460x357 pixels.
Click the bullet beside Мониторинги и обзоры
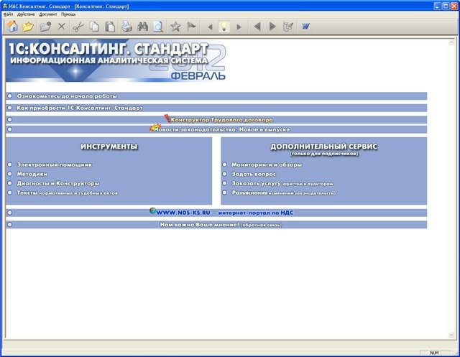point(225,164)
